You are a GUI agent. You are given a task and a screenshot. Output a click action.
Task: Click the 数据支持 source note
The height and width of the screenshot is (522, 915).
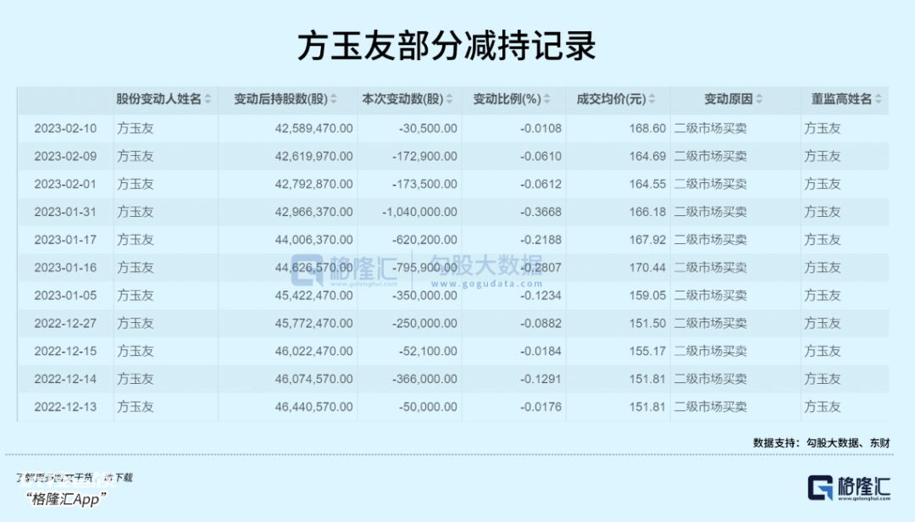(821, 443)
